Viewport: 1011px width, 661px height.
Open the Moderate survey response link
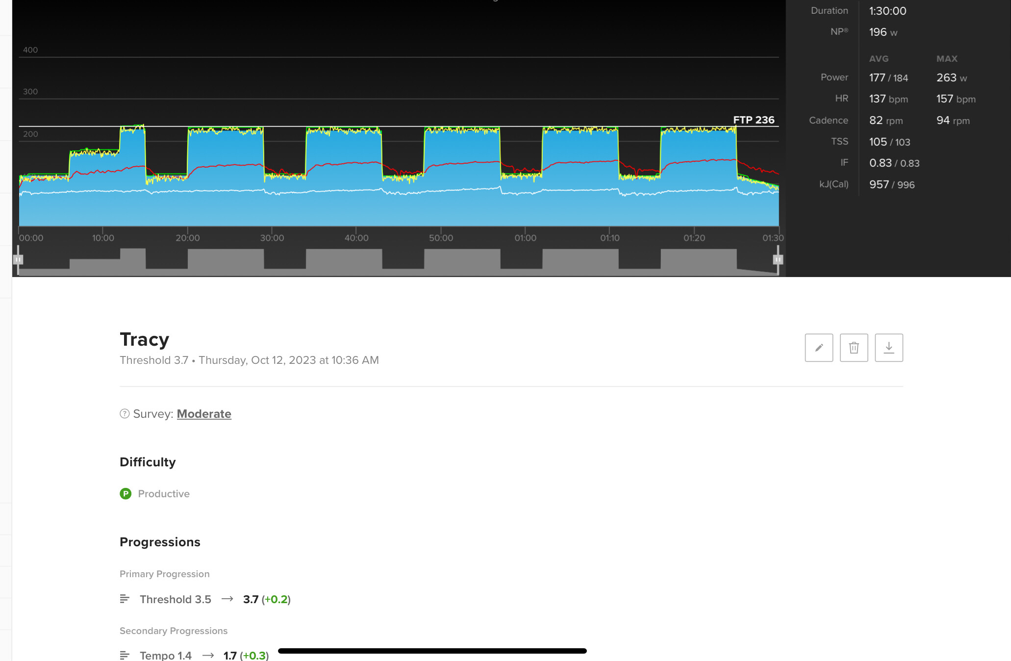click(x=203, y=413)
